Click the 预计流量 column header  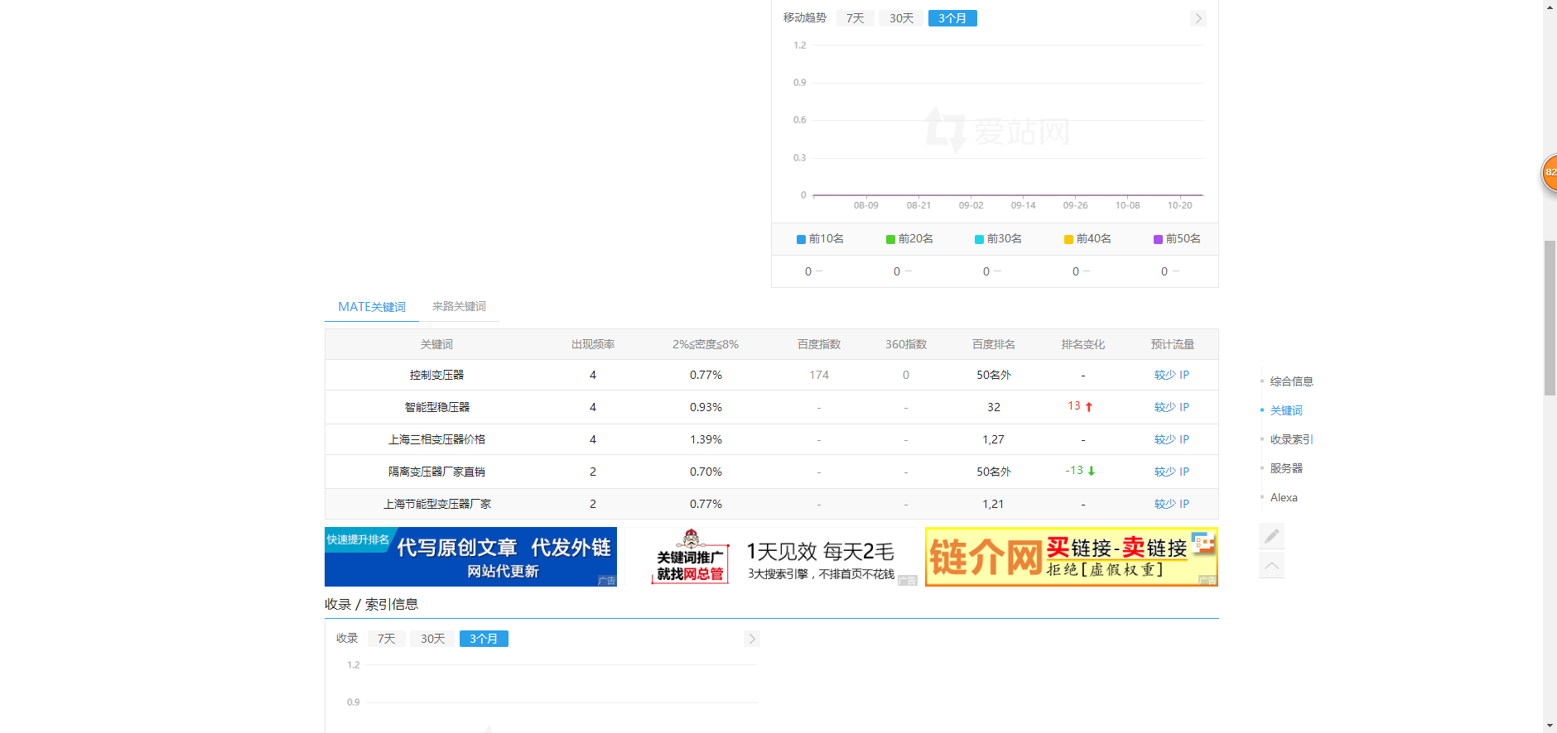click(1172, 344)
